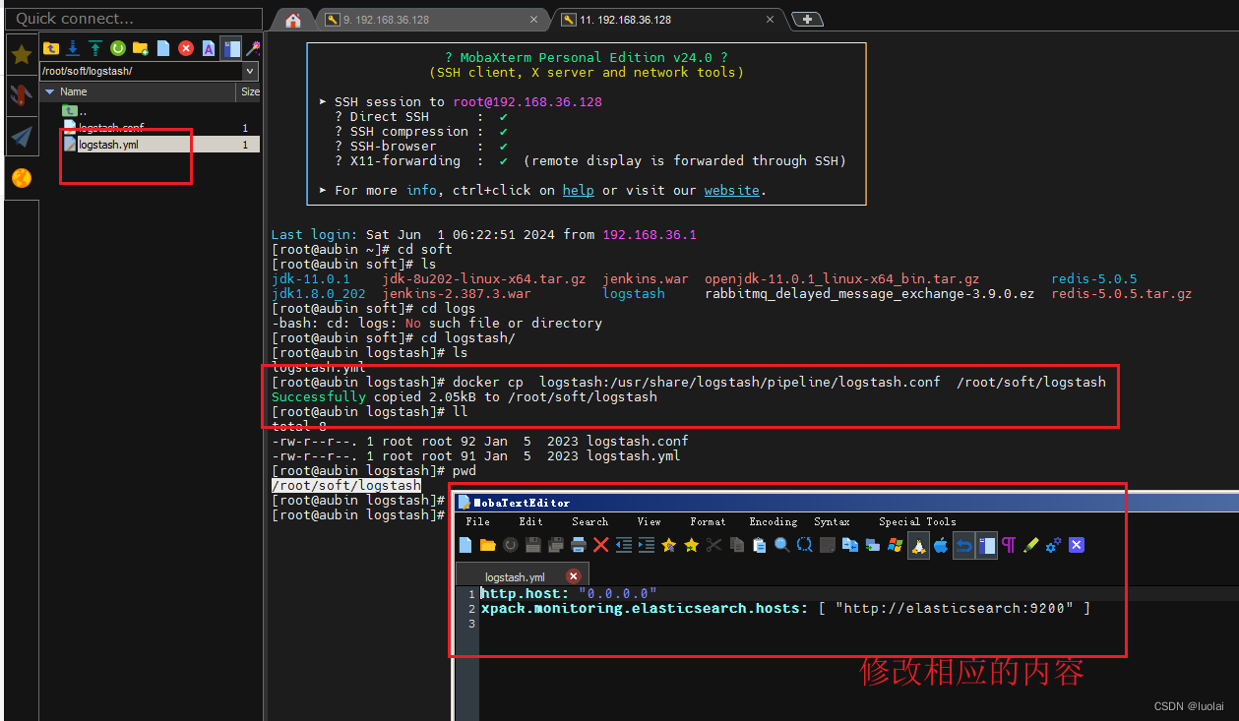Toggle follow terminal folder icon

click(x=231, y=48)
